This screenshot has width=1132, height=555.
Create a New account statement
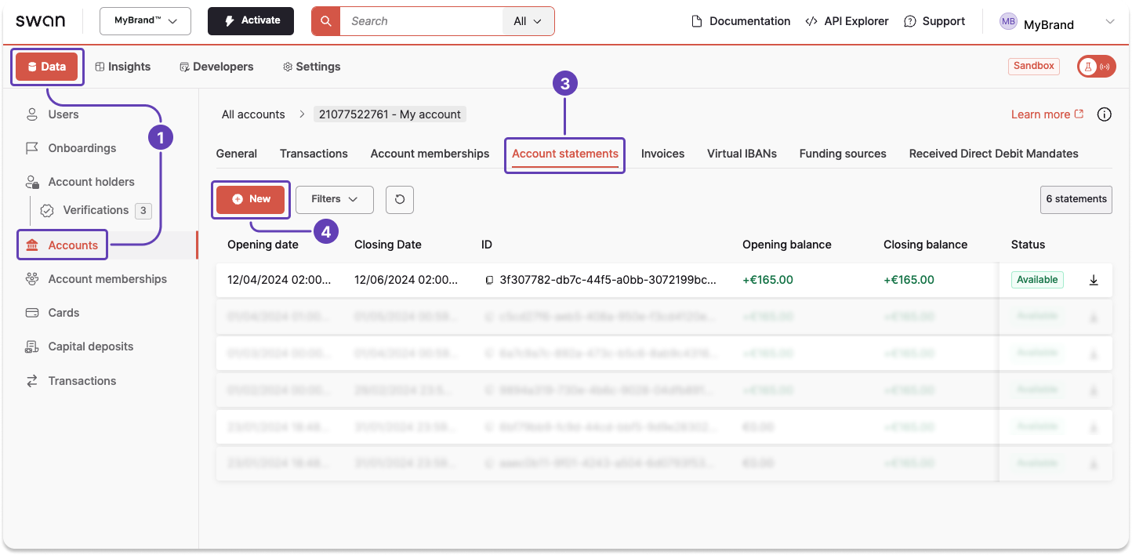[x=251, y=200]
